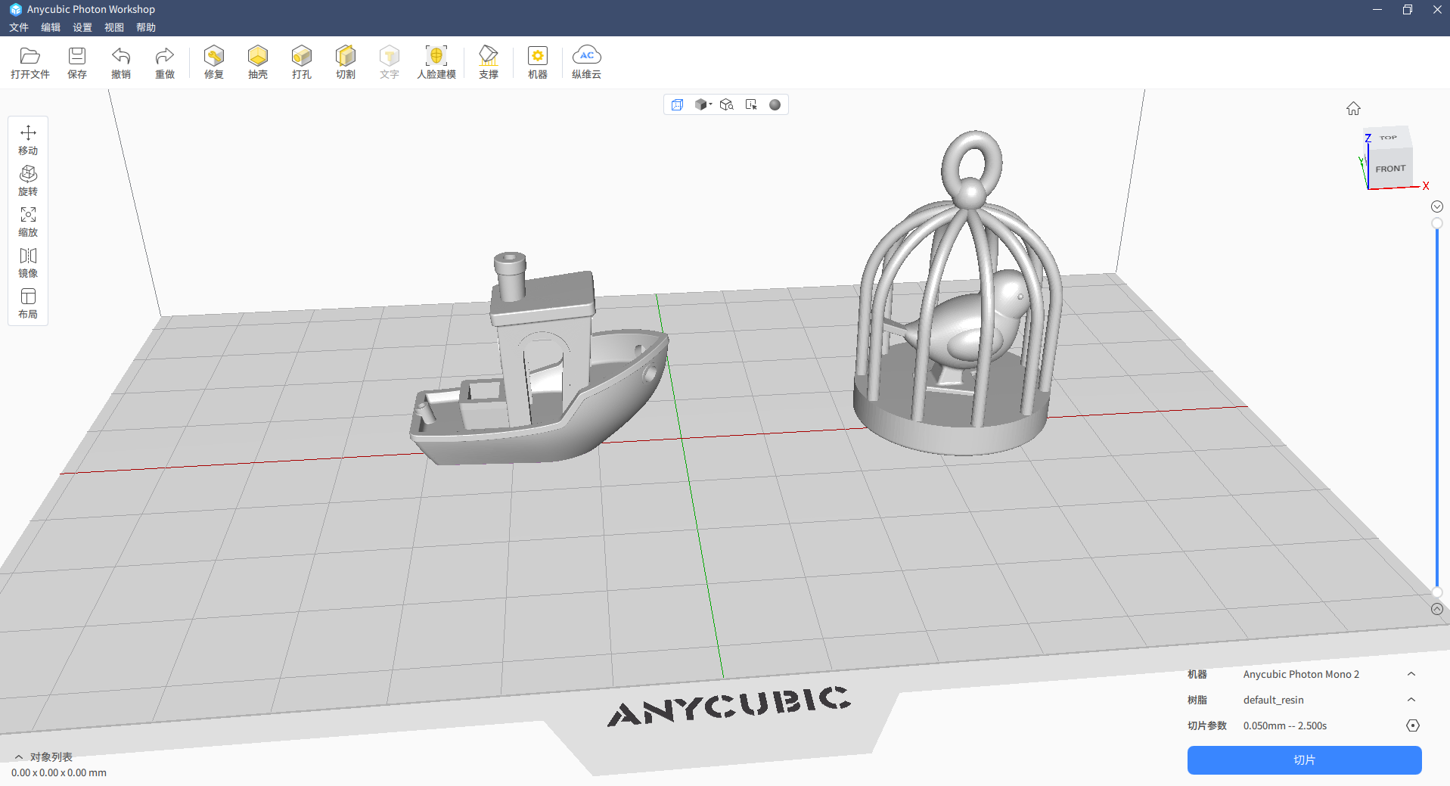Click the default_resin value text

pyautogui.click(x=1273, y=700)
